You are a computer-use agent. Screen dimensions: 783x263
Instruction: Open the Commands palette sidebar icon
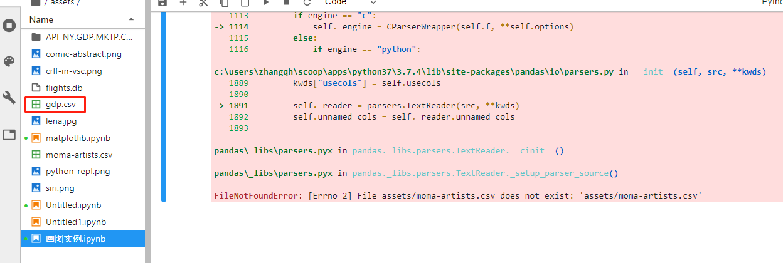pos(9,61)
